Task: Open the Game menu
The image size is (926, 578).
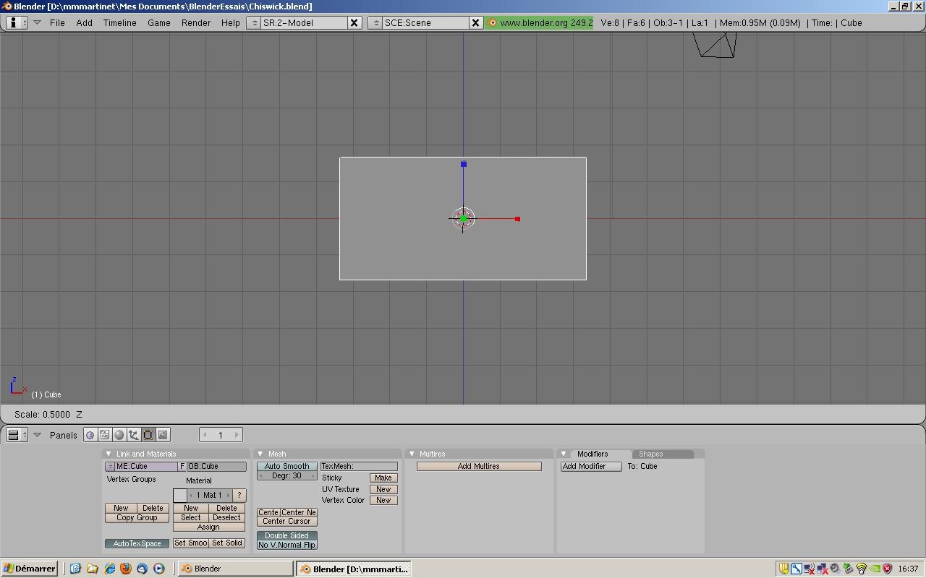Action: point(159,22)
